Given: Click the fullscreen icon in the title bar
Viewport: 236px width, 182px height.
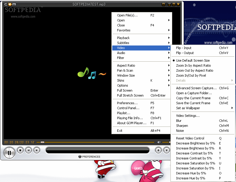Looking at the screenshot, I should 163,4.
